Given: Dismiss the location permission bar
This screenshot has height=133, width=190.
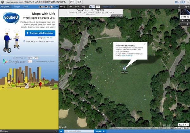Looking at the screenshot, I should point(188,2).
